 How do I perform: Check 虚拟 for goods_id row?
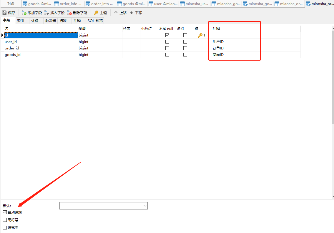point(185,54)
